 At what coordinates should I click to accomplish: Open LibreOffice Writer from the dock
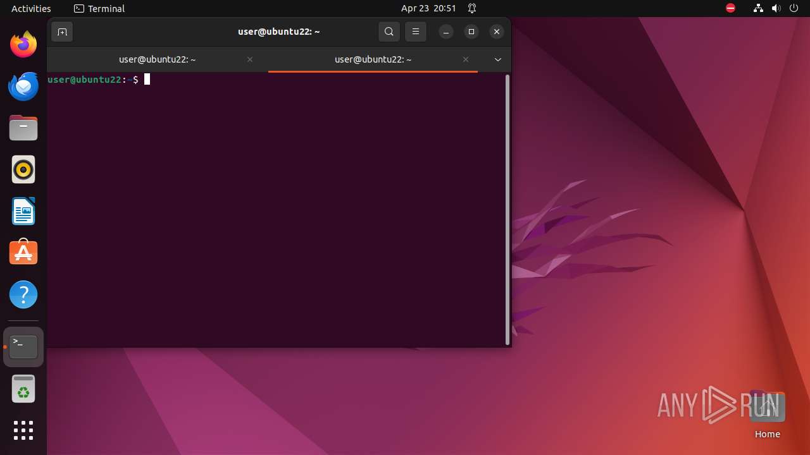click(x=23, y=211)
